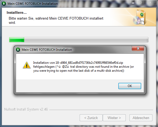Click the software box and CD image

point(140,17)
